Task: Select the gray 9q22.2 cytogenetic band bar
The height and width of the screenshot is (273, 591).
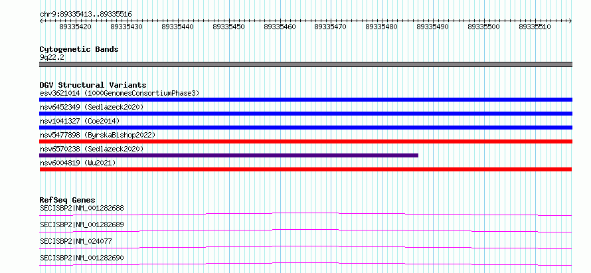Action: point(305,64)
